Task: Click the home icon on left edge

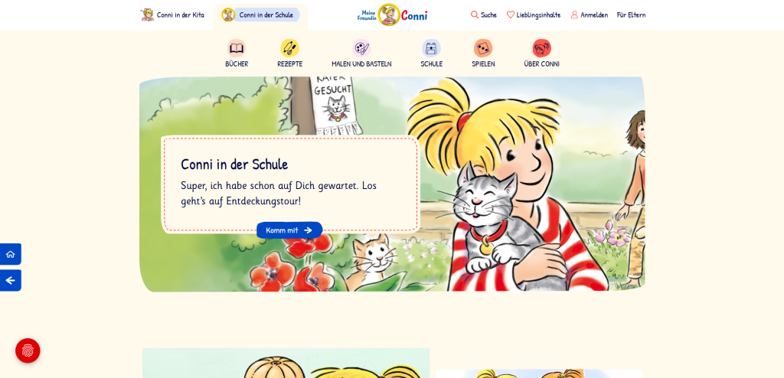Action: click(11, 254)
